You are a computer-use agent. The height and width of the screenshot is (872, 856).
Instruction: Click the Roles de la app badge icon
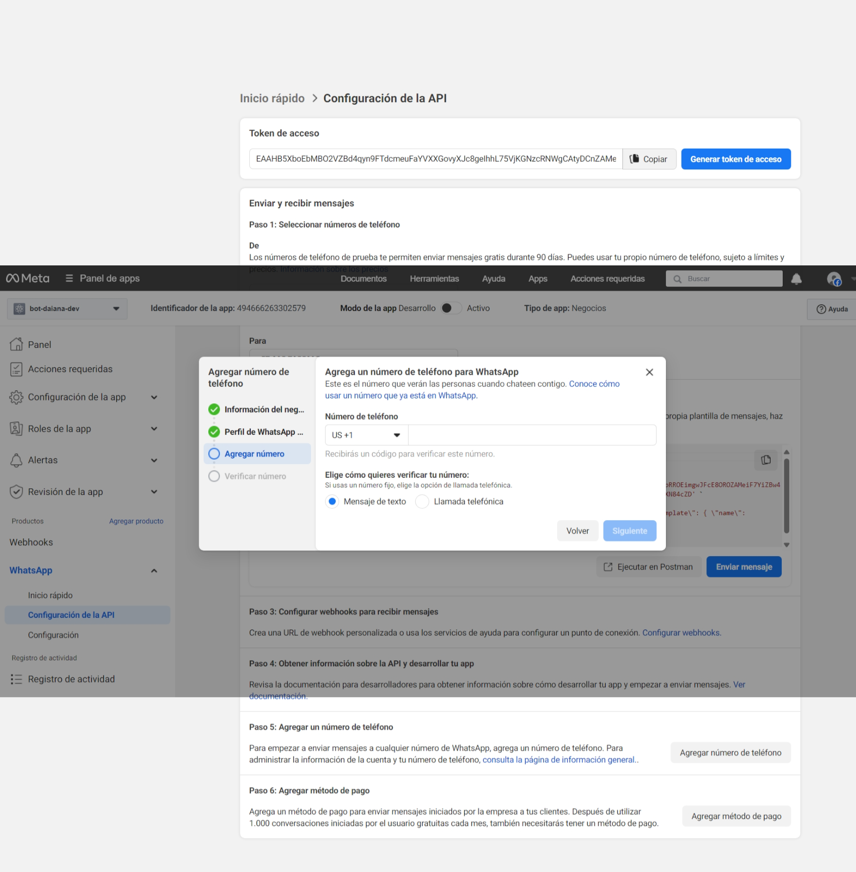[x=16, y=429]
